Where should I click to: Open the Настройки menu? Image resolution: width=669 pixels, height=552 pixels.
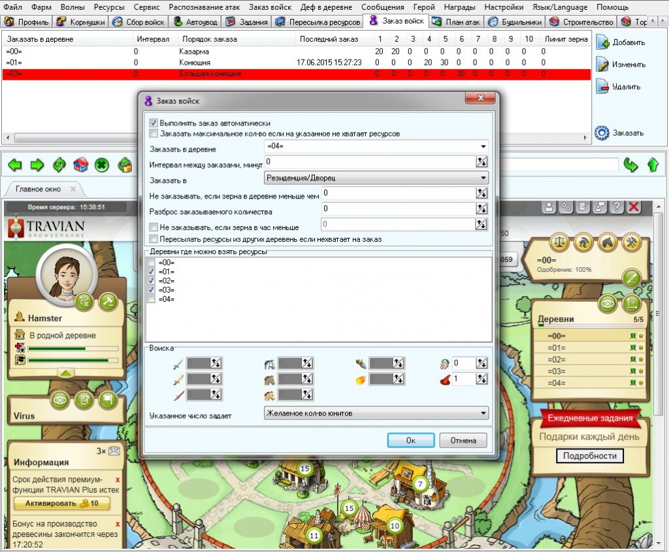coord(504,7)
